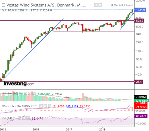Click the Vestas Wind Systems title text
The image size is (149, 131).
[x=46, y=5]
